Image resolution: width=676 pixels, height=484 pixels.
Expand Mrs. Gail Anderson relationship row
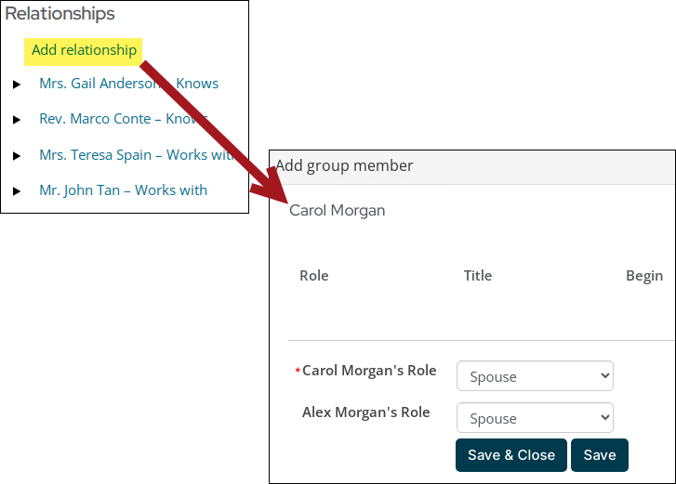pos(17,85)
